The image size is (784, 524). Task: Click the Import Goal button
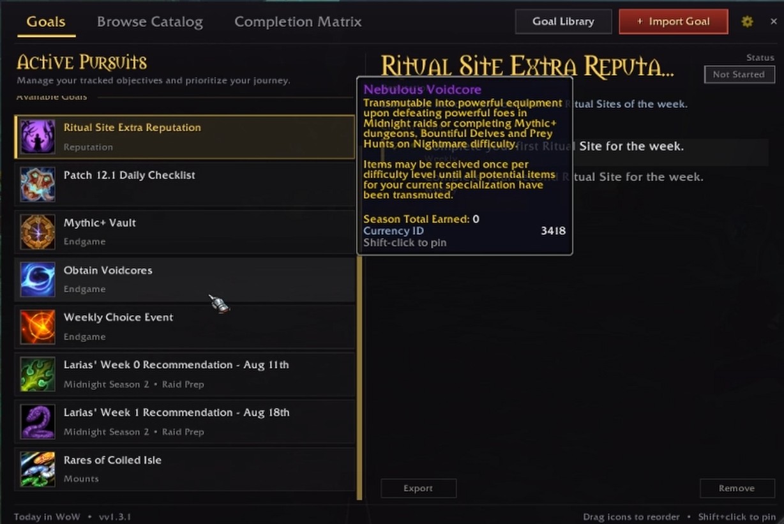674,21
